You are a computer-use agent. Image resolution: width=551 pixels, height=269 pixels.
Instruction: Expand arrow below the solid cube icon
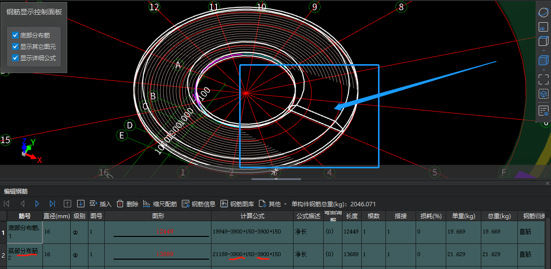click(x=544, y=70)
